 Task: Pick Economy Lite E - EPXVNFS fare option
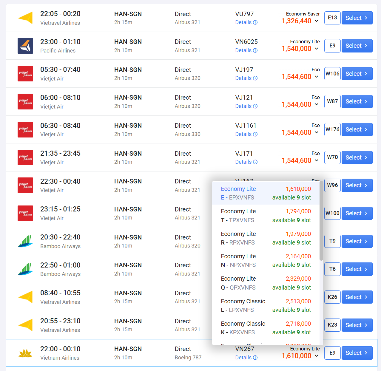(x=266, y=193)
